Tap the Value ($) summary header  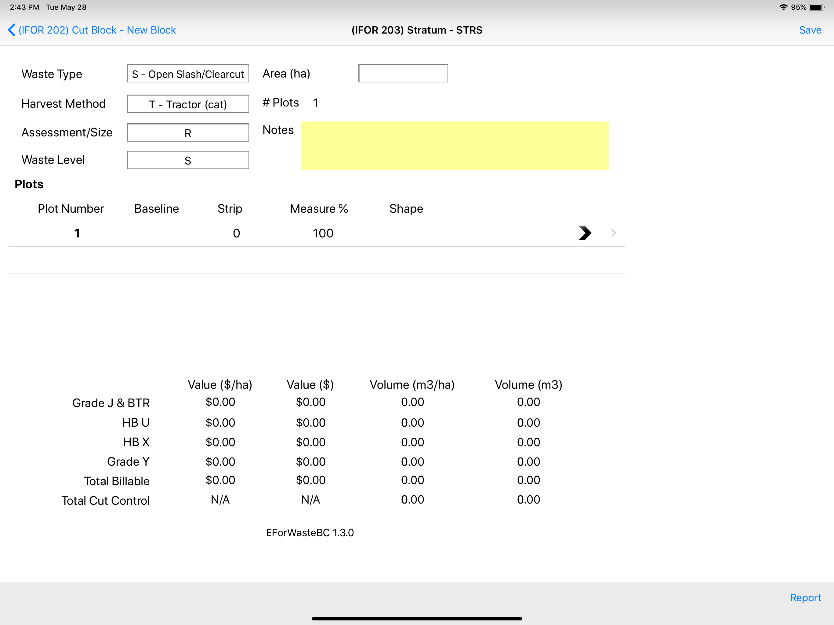pyautogui.click(x=310, y=385)
